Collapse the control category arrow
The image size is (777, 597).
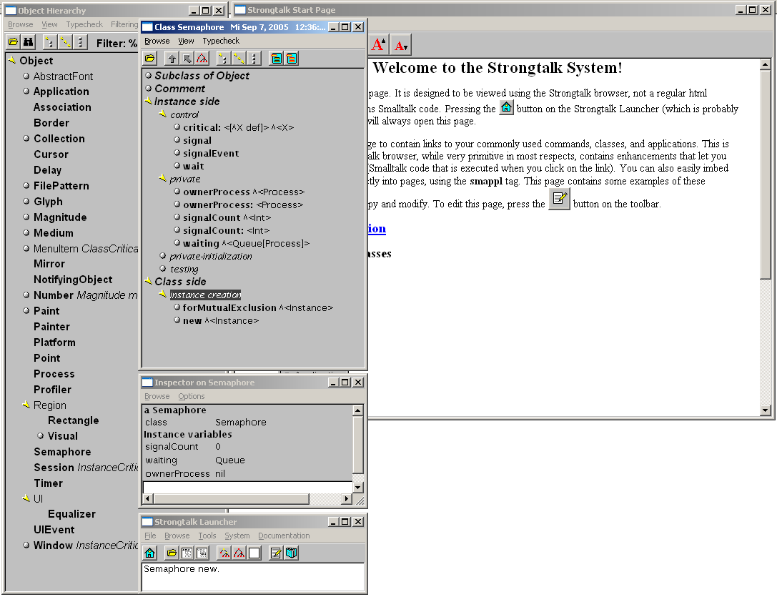click(x=162, y=114)
